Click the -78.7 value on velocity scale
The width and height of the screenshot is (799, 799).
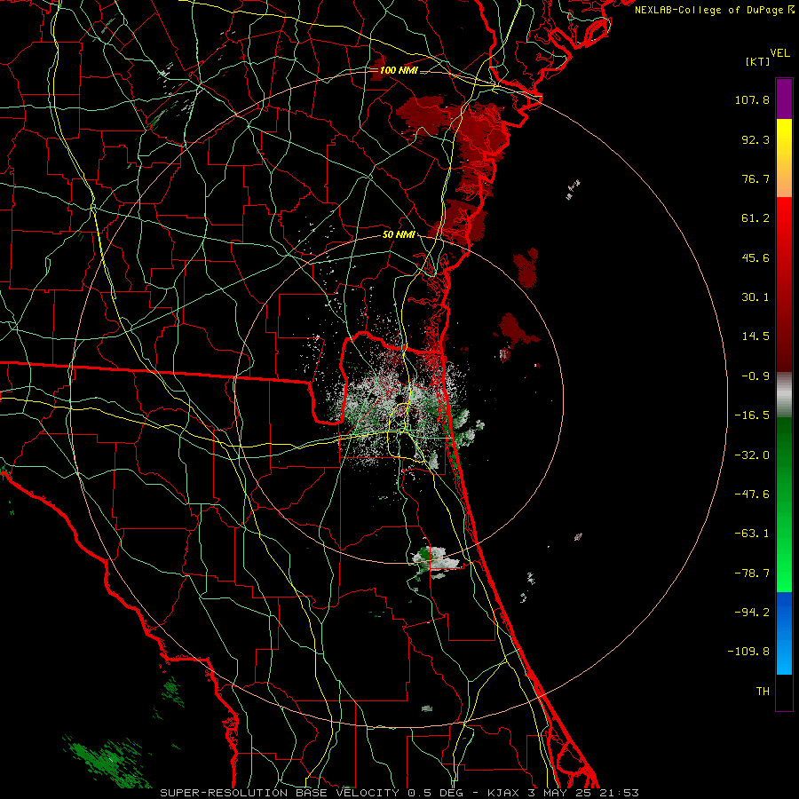point(752,574)
